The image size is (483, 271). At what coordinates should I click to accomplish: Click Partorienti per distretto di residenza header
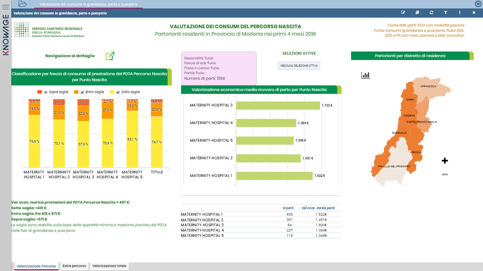pos(410,56)
